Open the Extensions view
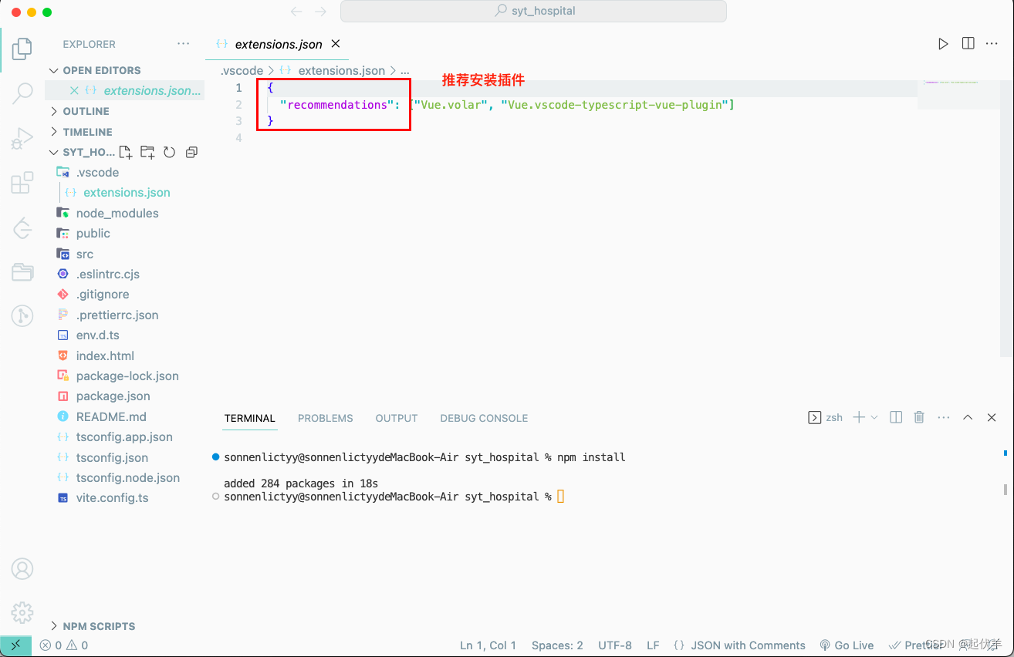 point(22,183)
